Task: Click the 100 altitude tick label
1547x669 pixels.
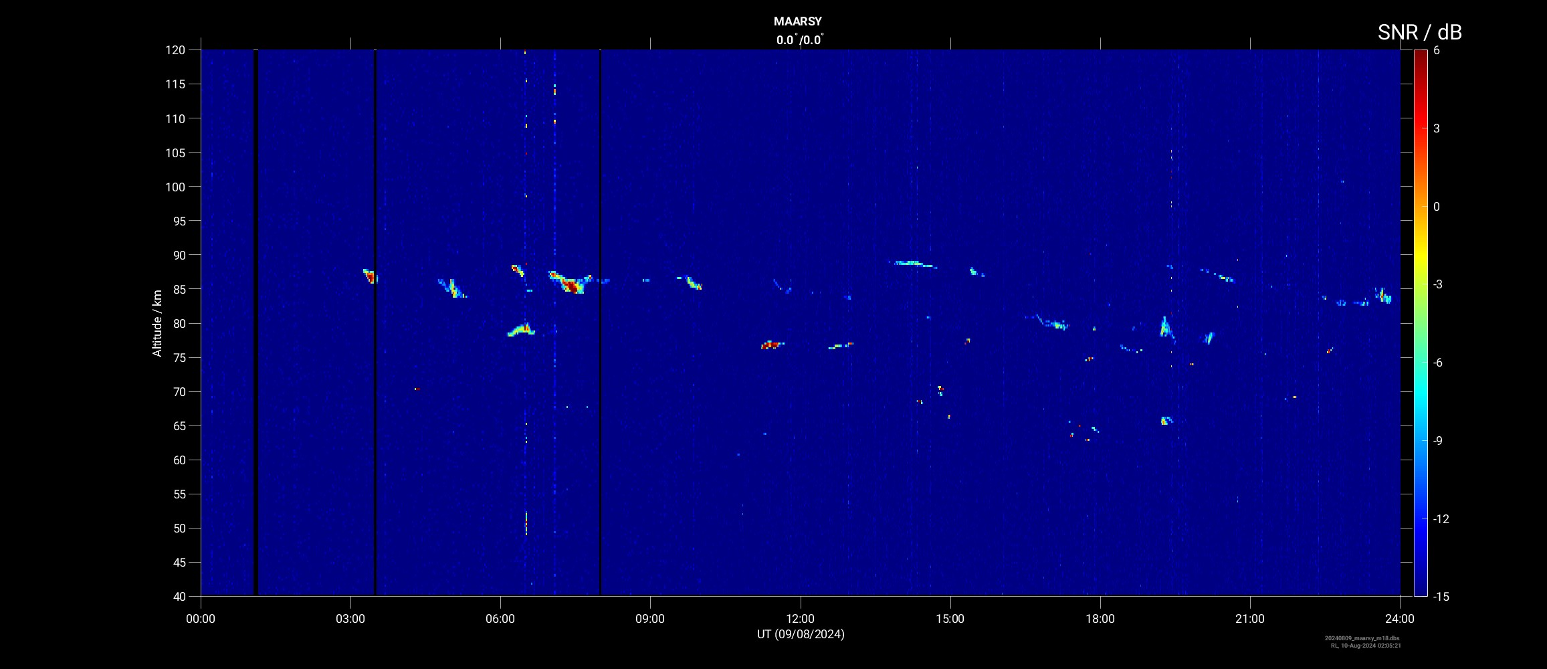Action: pyautogui.click(x=175, y=187)
